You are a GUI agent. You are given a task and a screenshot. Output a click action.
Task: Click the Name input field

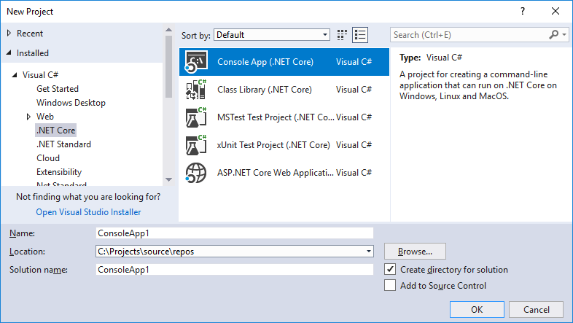tap(235, 233)
